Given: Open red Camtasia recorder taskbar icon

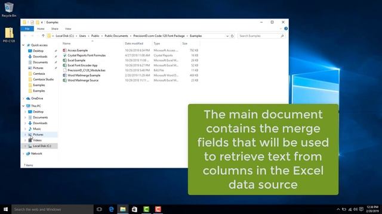Looking at the screenshot, I should click(x=158, y=209).
